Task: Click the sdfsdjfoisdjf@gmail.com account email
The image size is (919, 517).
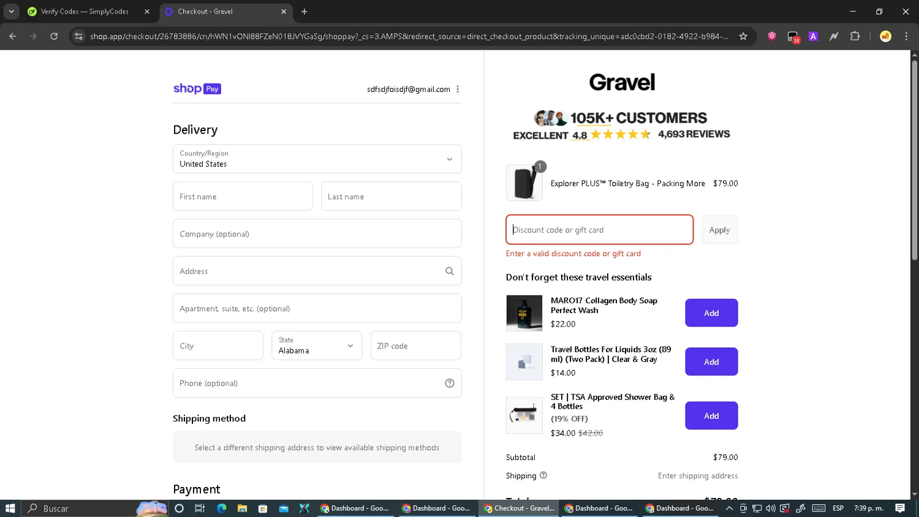Action: [409, 89]
